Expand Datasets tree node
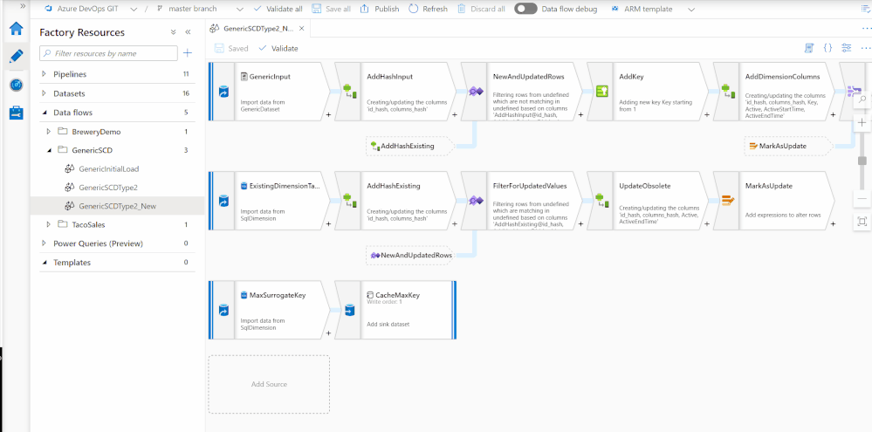This screenshot has width=872, height=432. coord(44,93)
